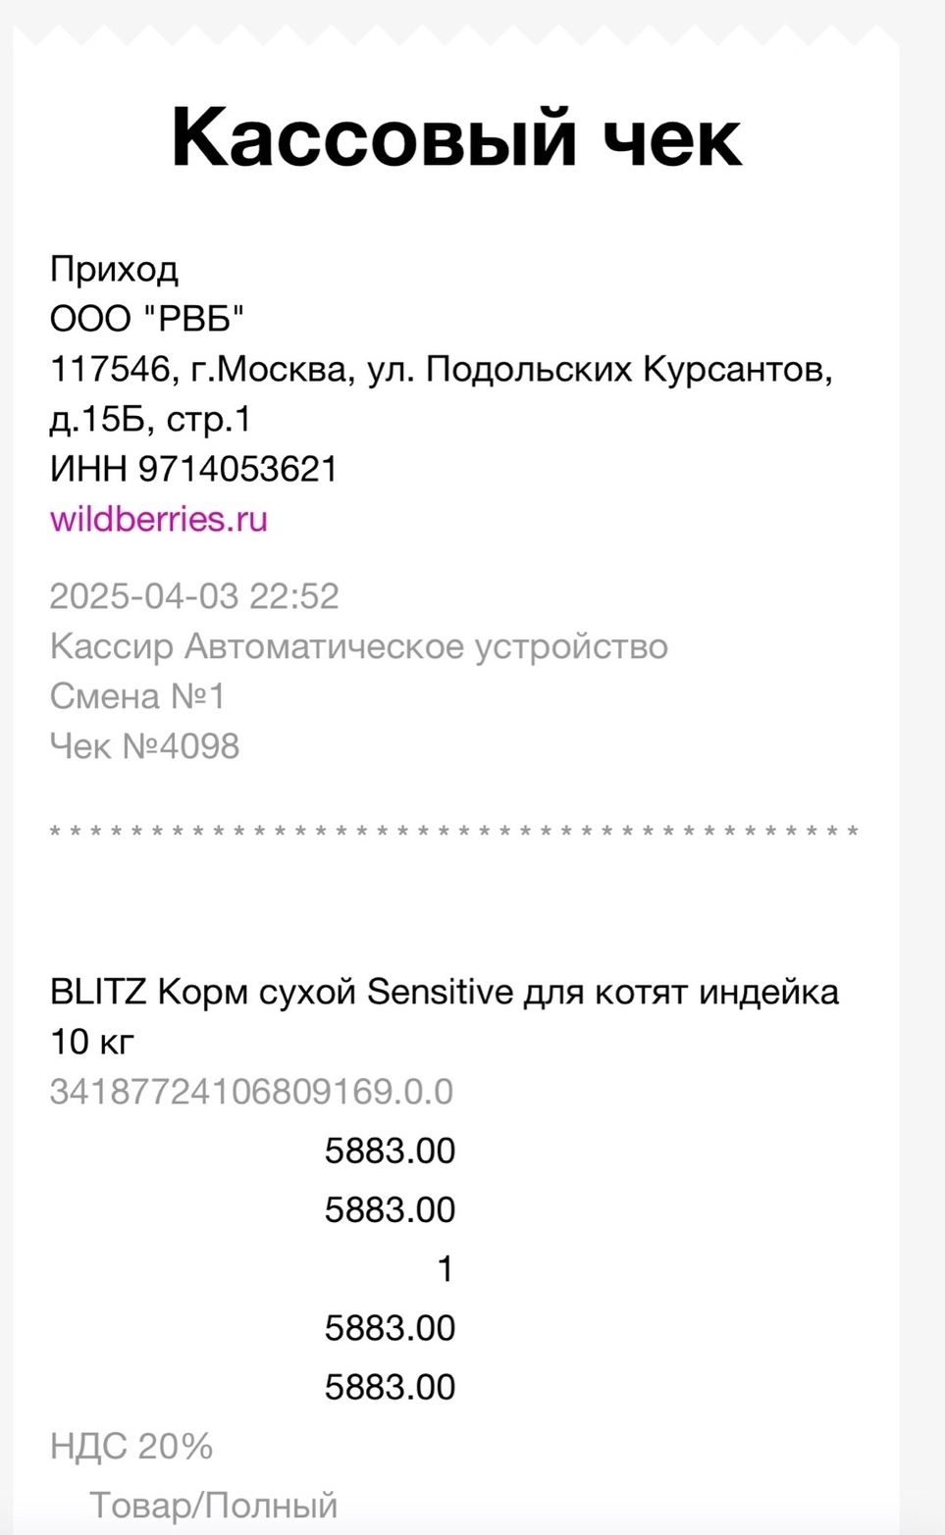
Task: Select the "Приход" receipt type text
Action: (114, 269)
